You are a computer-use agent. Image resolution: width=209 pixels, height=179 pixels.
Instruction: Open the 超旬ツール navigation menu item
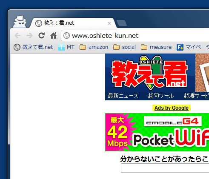161,96
